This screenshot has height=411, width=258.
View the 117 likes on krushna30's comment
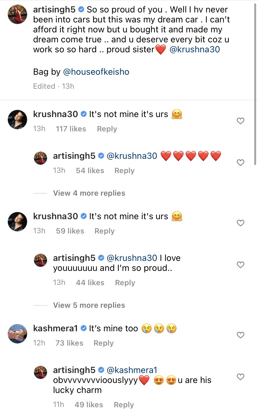[x=71, y=129]
